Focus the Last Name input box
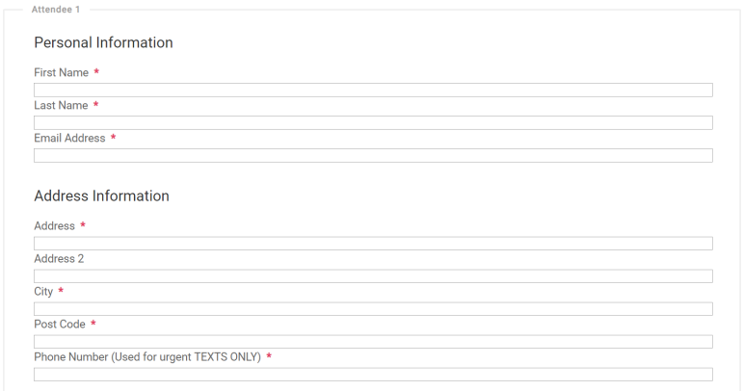This screenshot has width=744, height=391. tap(373, 122)
